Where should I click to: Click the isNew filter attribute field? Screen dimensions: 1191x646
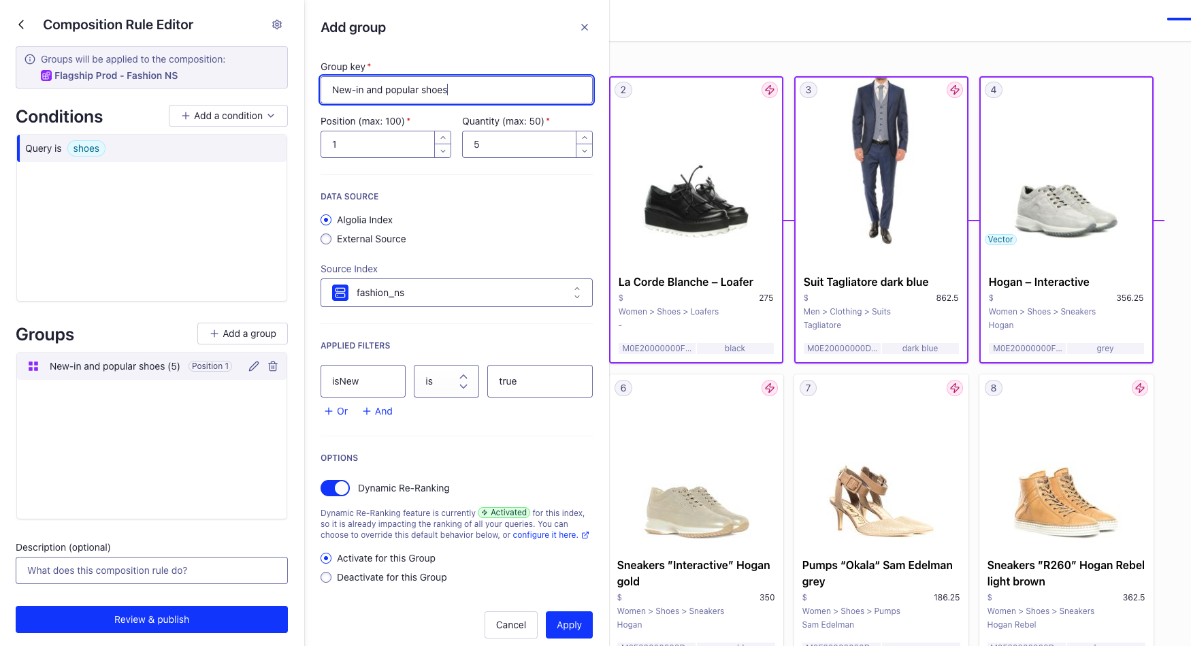coord(363,381)
